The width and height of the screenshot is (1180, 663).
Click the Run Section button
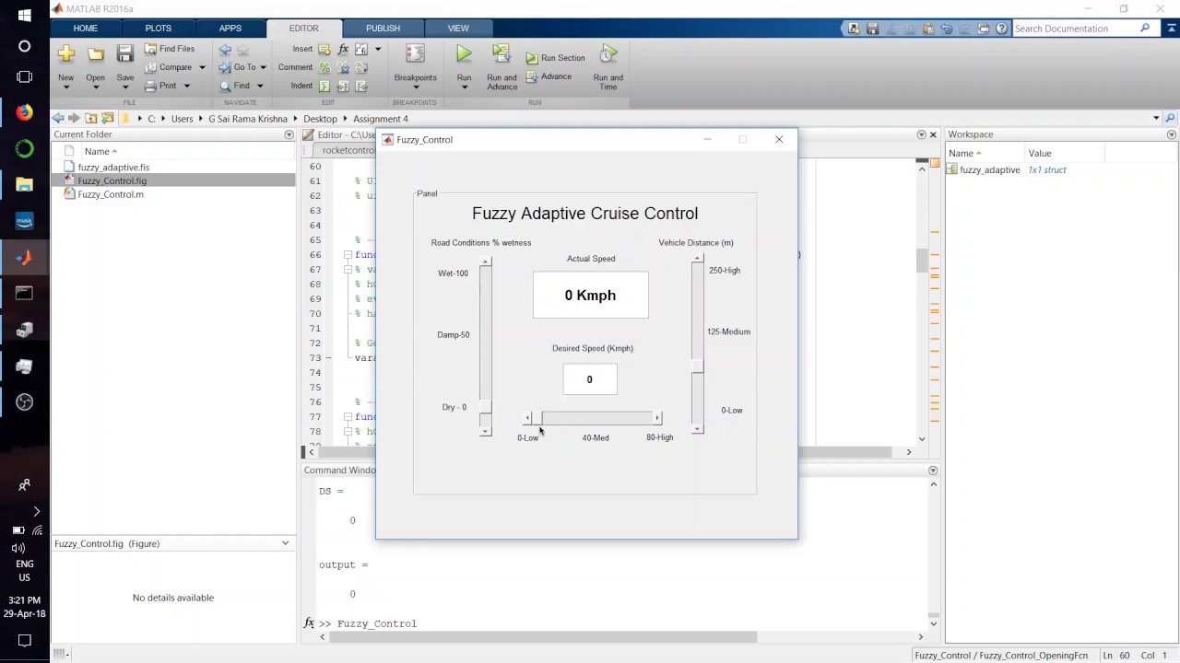(x=556, y=57)
